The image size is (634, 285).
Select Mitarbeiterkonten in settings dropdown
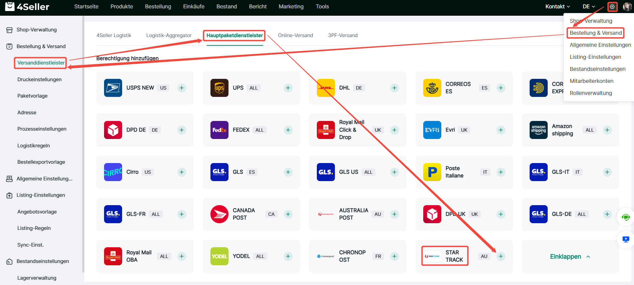point(592,81)
